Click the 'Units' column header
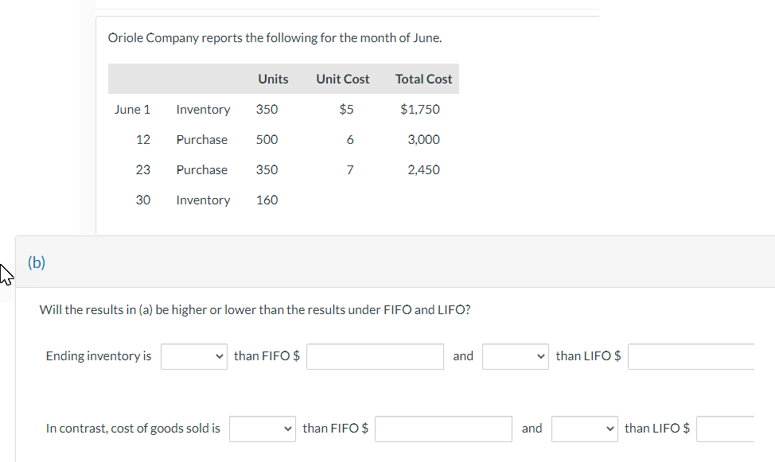This screenshot has height=462, width=775. (x=272, y=79)
